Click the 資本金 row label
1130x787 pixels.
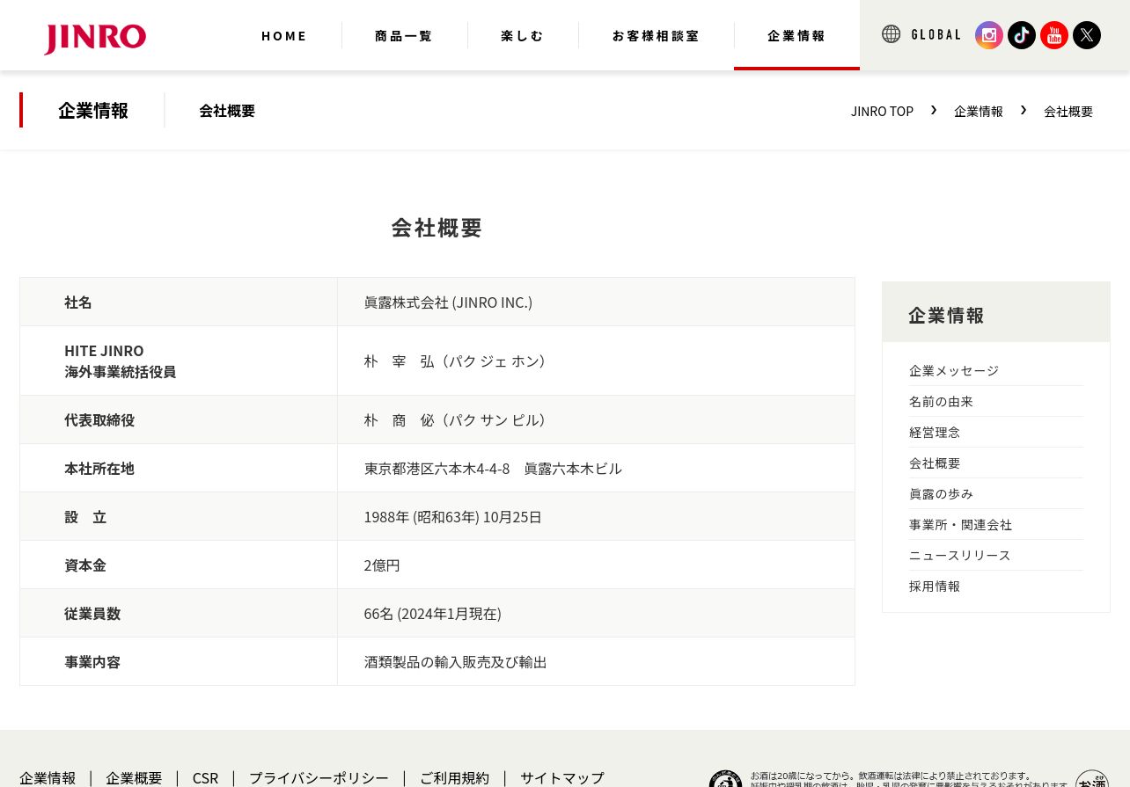click(85, 565)
